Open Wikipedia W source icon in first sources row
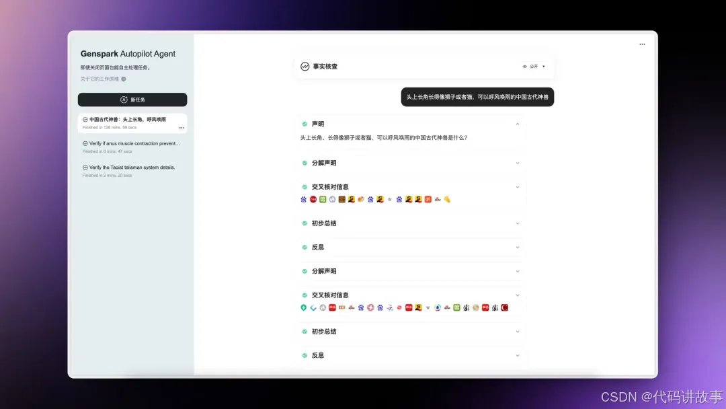The image size is (726, 409). pyautogui.click(x=390, y=200)
